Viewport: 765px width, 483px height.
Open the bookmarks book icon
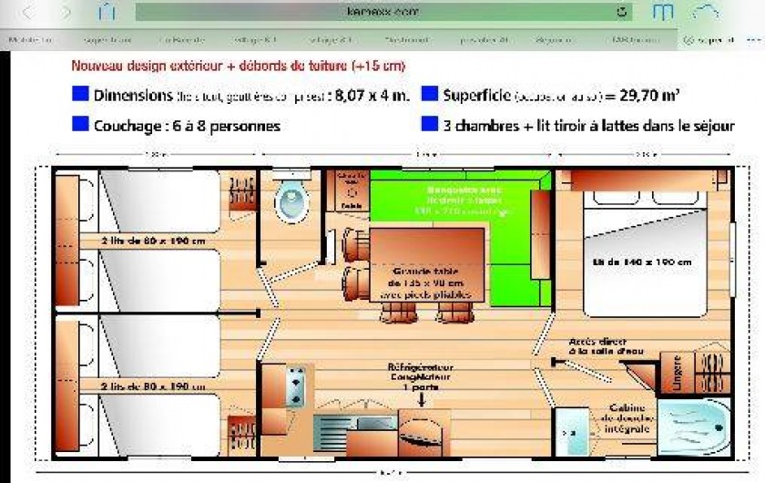click(x=663, y=12)
